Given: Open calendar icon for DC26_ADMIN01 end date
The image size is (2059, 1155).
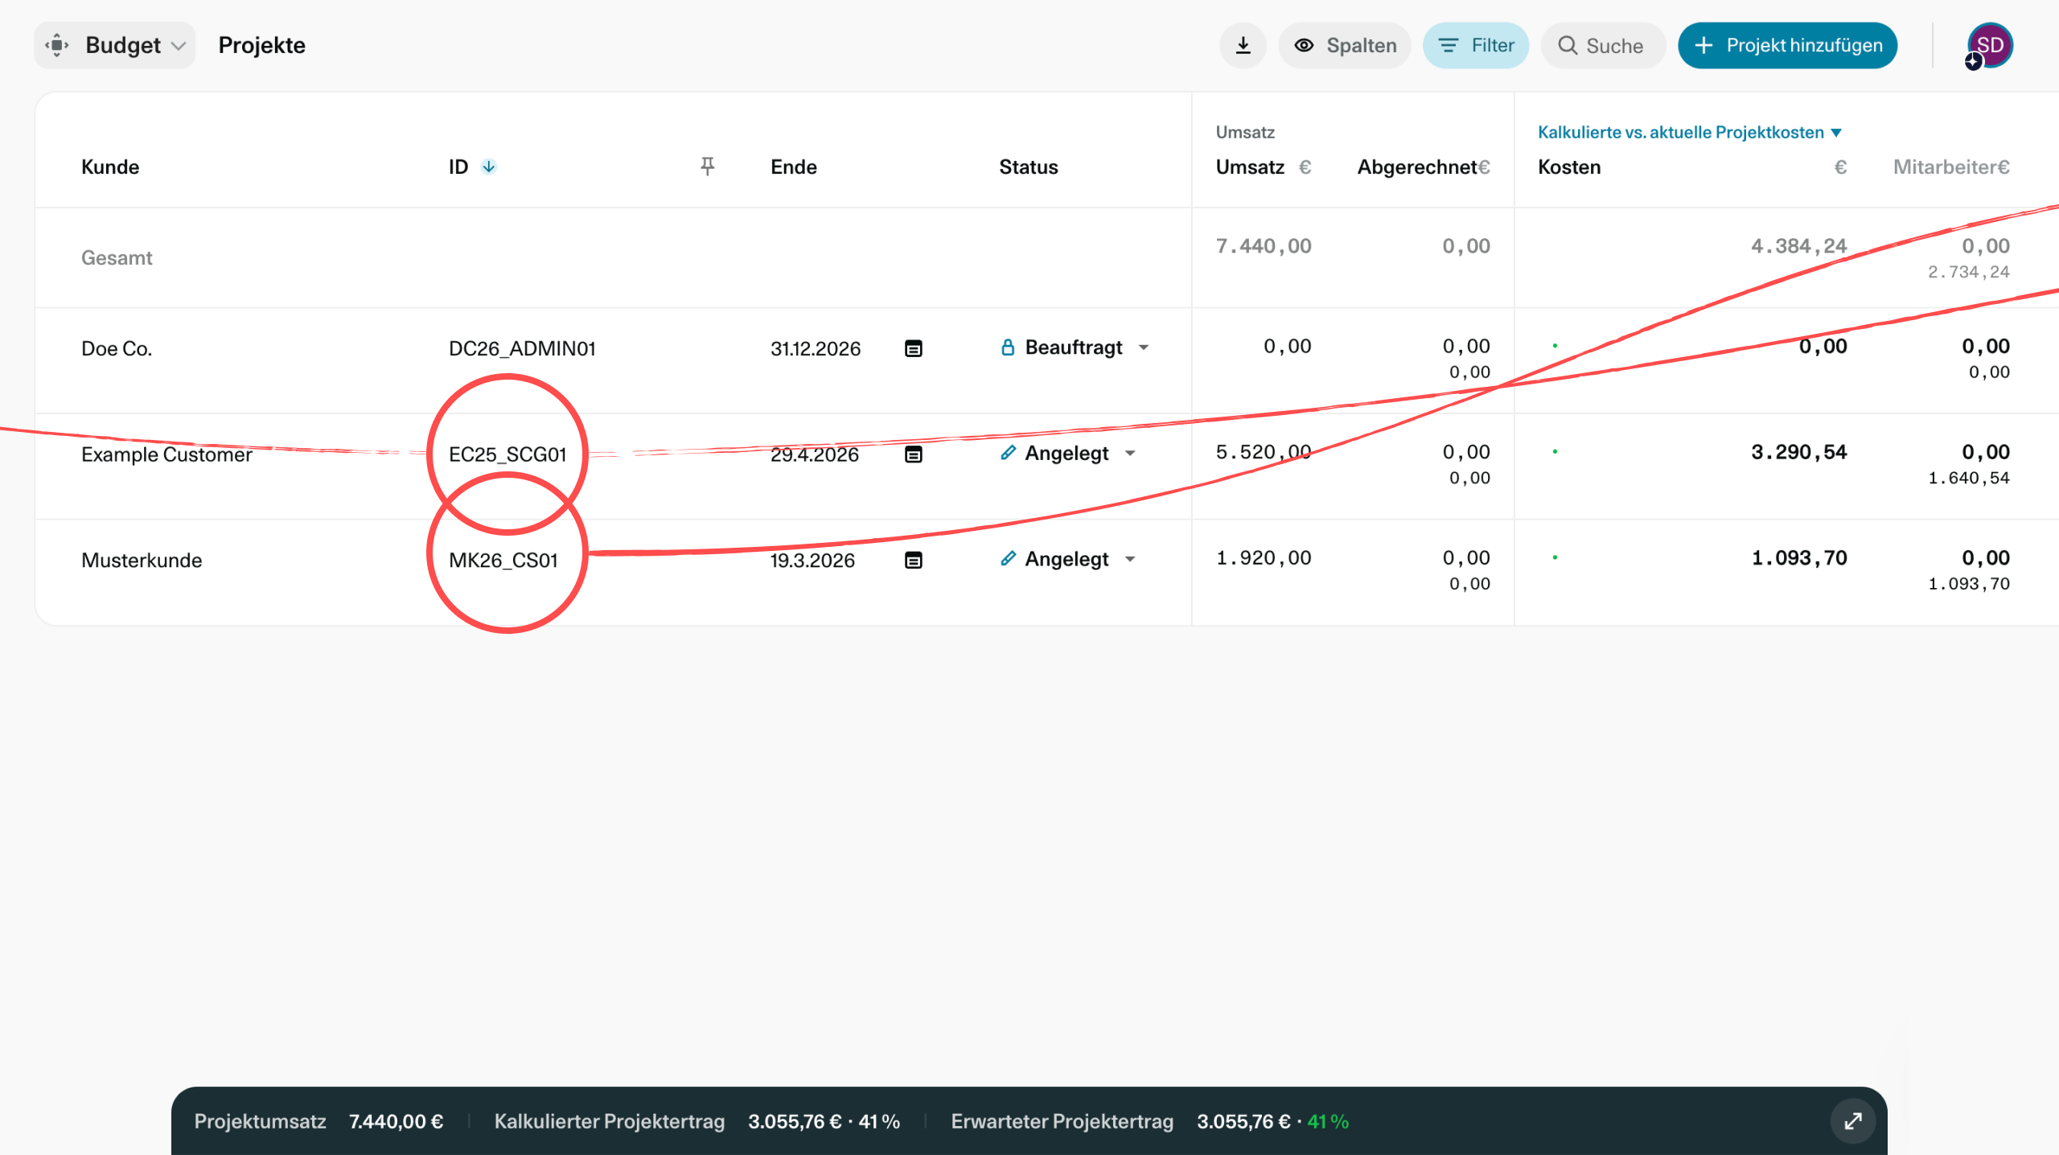Looking at the screenshot, I should coord(913,348).
